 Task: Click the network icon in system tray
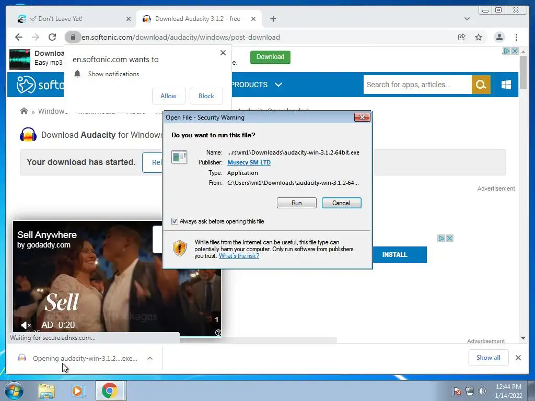click(470, 391)
